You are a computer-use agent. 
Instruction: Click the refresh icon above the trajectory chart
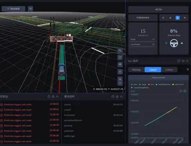coord(185,91)
